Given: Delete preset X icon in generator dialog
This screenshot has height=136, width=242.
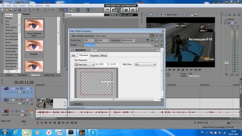Looking at the screenshot, I should [x=161, y=45].
